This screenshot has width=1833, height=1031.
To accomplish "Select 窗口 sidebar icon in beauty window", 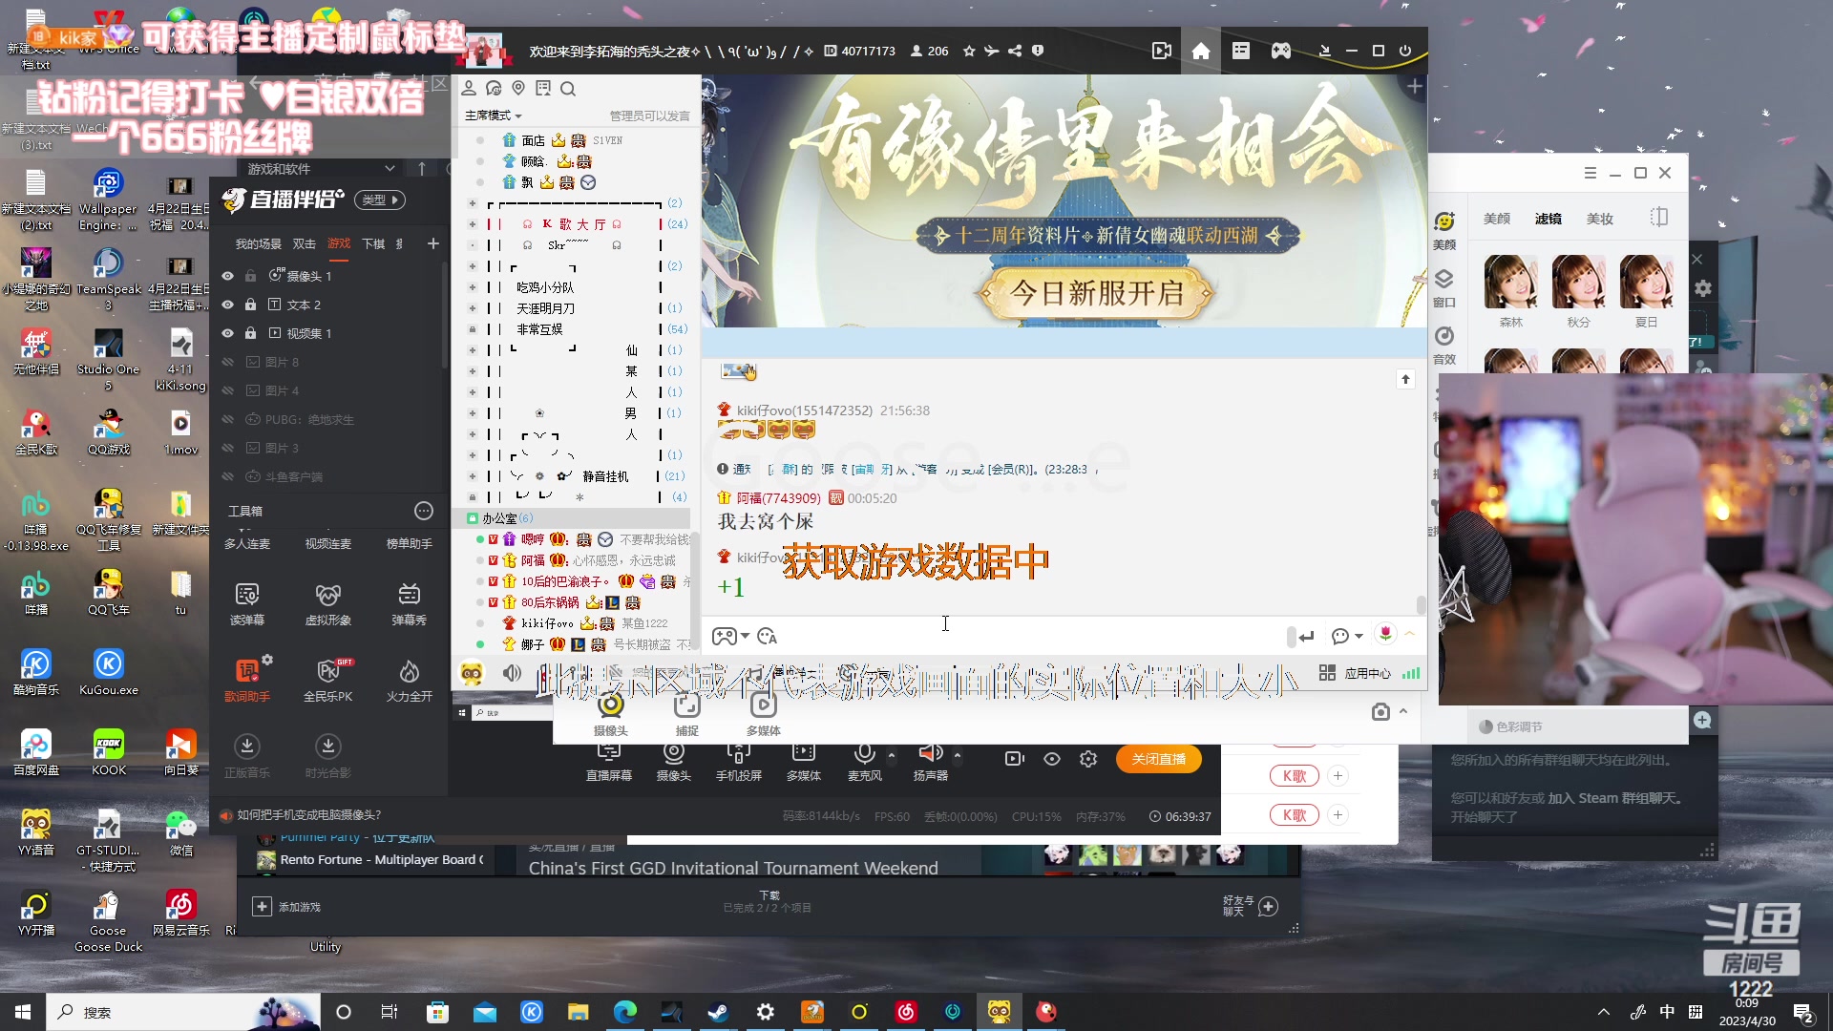I will coord(1444,287).
